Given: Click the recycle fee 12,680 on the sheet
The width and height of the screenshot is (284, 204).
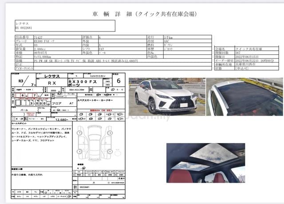Looking at the screenshot, I should pos(62,120).
